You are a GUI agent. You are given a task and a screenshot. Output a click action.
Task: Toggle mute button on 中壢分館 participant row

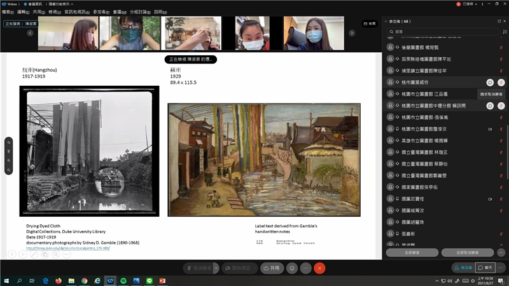click(x=501, y=106)
